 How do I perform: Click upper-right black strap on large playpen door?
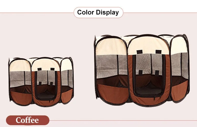coord(159,52)
